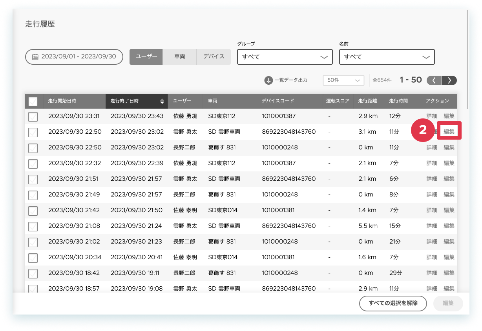Viewport: 482px width, 331px height.
Task: Click the download arrow icon for 一覧データ出力
Action: point(268,80)
